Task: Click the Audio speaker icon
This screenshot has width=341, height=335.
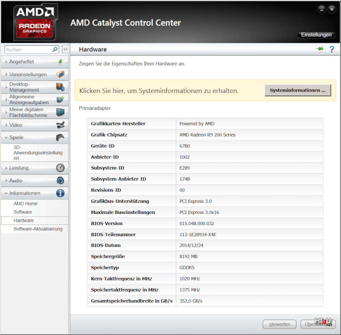Action: click(x=60, y=181)
